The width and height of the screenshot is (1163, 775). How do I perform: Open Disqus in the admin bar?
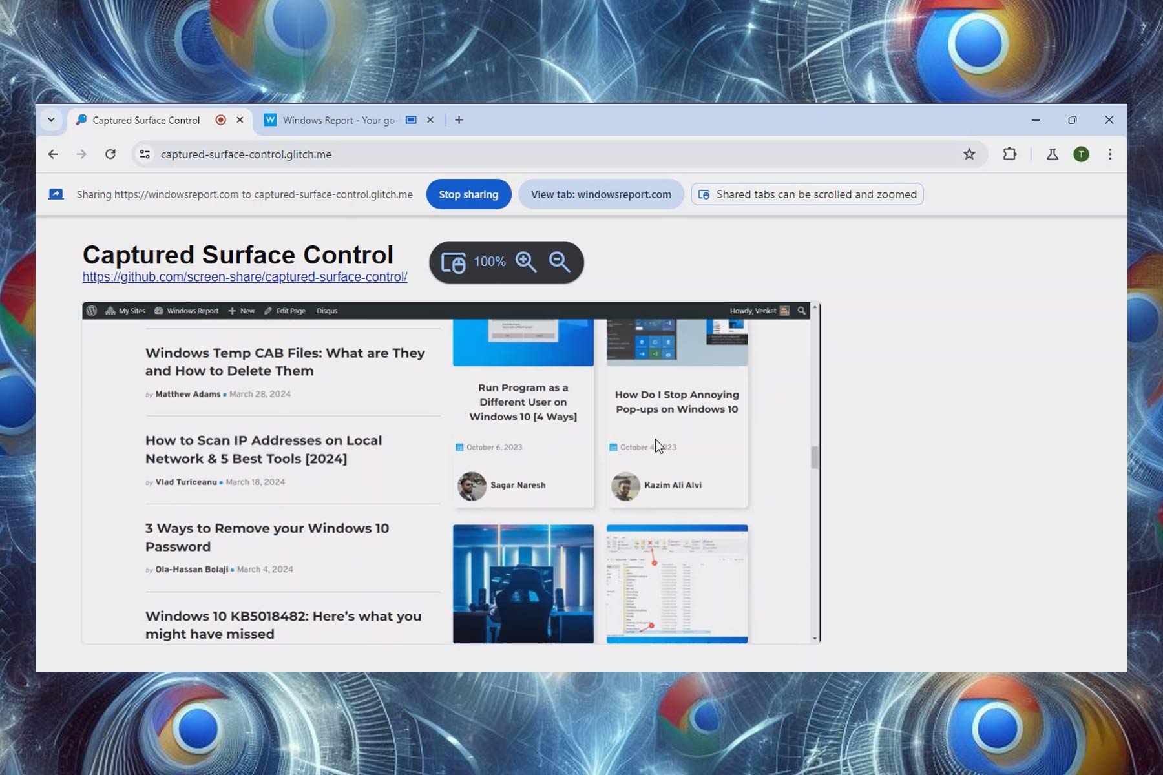coord(327,311)
